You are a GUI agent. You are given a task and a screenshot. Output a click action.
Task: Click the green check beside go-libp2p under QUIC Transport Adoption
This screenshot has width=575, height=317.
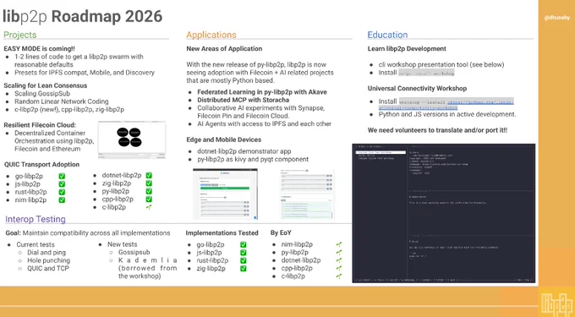pyautogui.click(x=62, y=177)
